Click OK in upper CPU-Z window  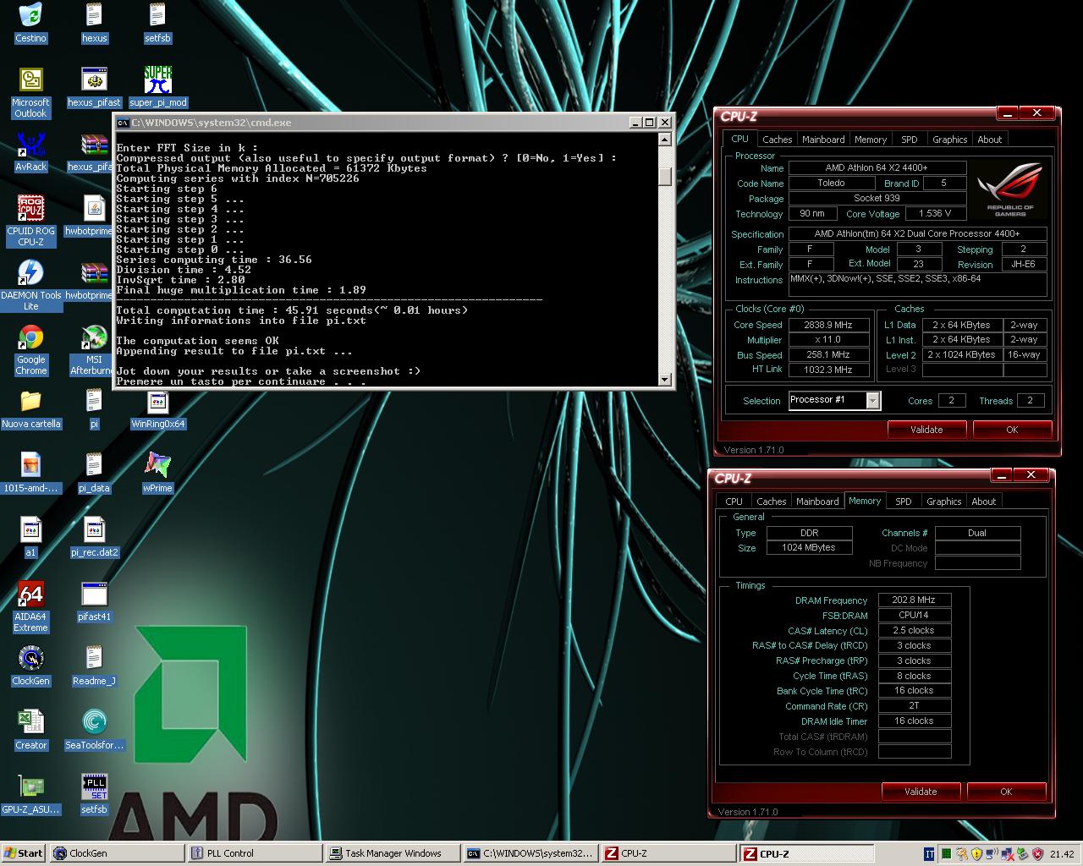[x=1012, y=430]
